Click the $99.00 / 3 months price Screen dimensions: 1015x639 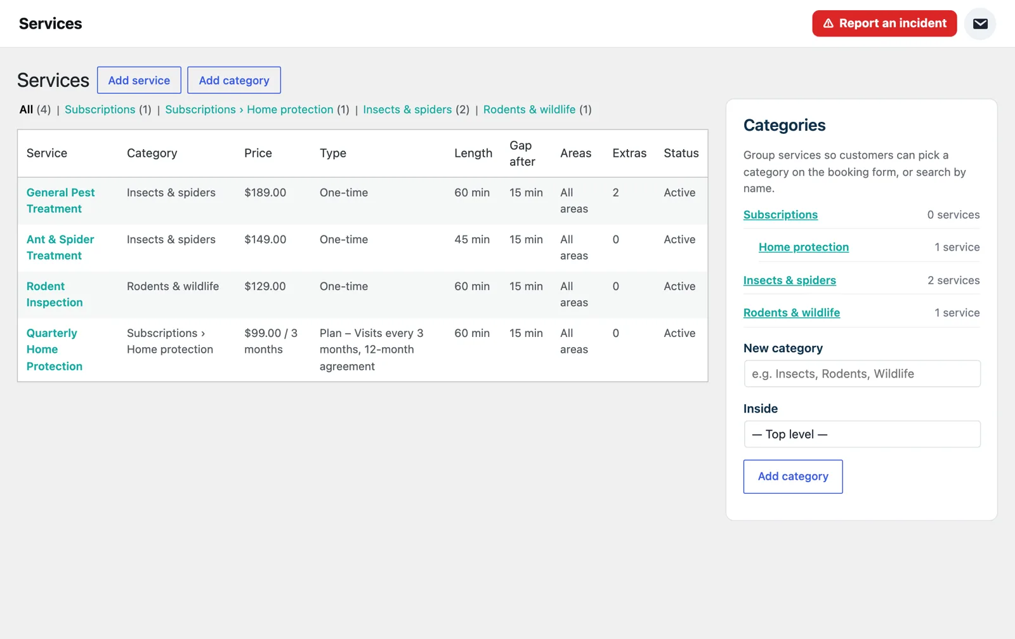(271, 341)
